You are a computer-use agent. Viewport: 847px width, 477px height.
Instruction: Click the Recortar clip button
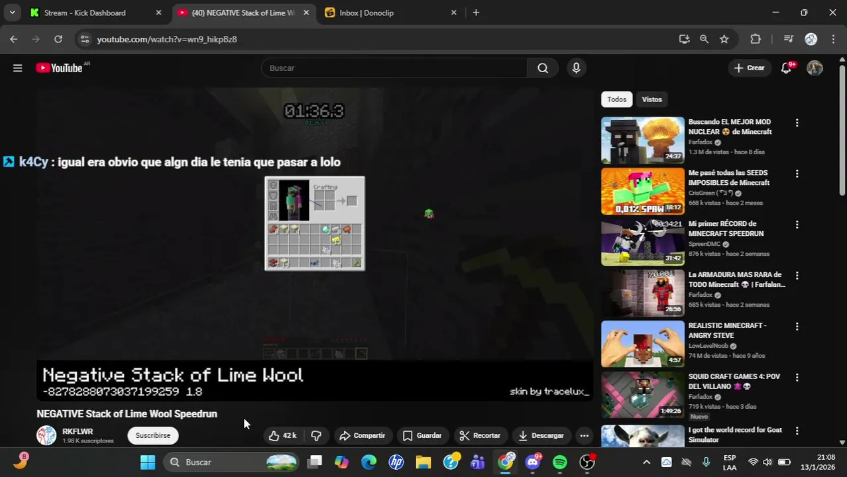[480, 435]
